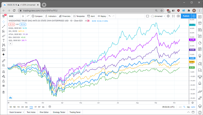The height and width of the screenshot is (115, 203).
Task: Bookmark page with Chrome star icon
Action: pos(162,11)
